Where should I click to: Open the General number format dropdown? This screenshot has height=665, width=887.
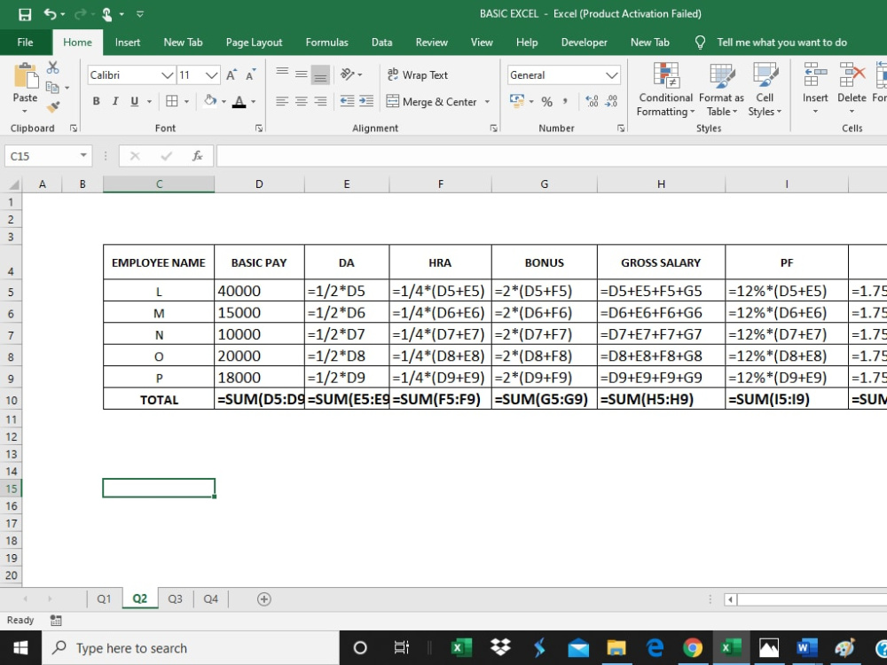pos(611,75)
